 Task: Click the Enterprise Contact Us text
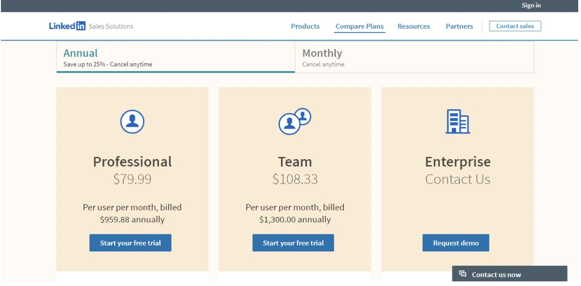pyautogui.click(x=457, y=179)
